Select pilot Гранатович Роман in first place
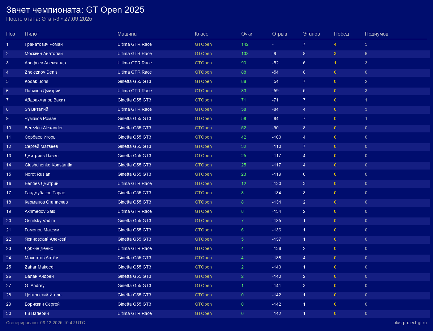433x331 pixels. click(x=44, y=44)
